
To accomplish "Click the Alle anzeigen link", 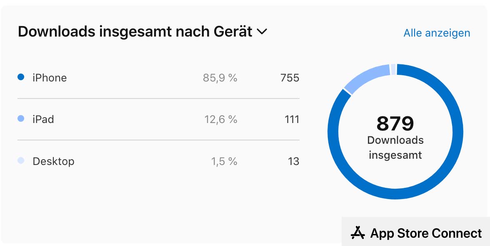I will [437, 33].
